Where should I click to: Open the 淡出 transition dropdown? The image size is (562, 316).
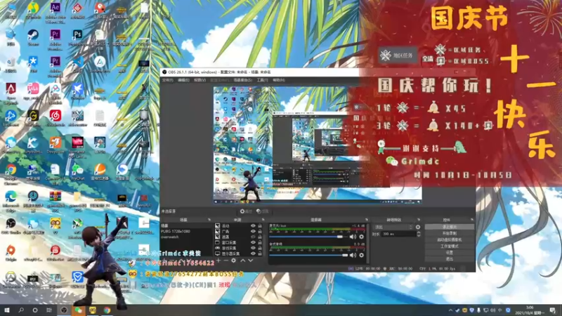[x=393, y=227]
